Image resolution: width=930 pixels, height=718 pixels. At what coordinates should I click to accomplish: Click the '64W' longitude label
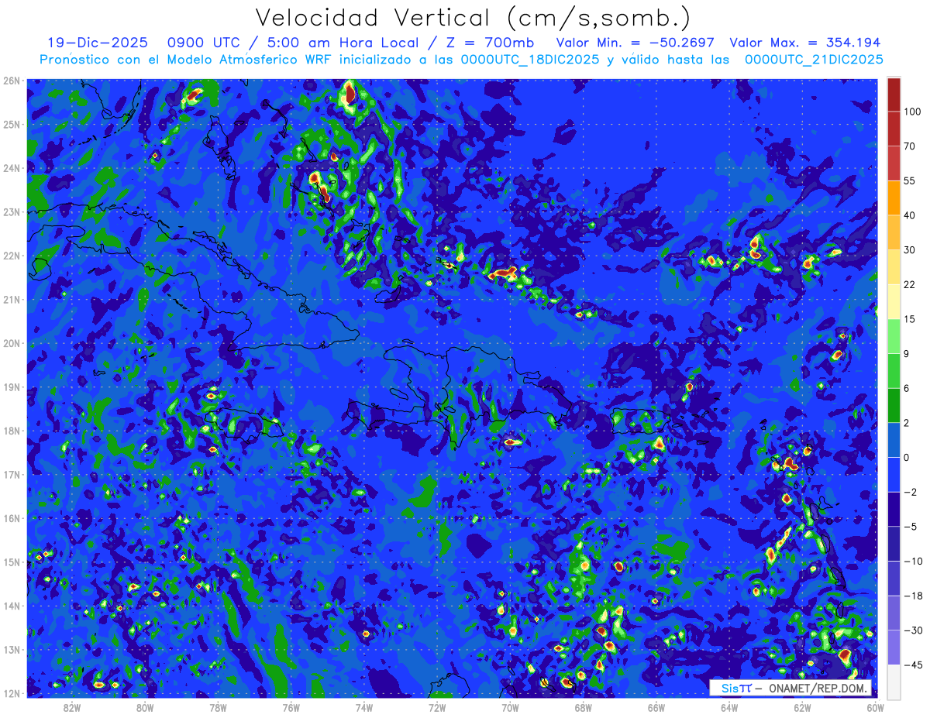[x=729, y=707]
